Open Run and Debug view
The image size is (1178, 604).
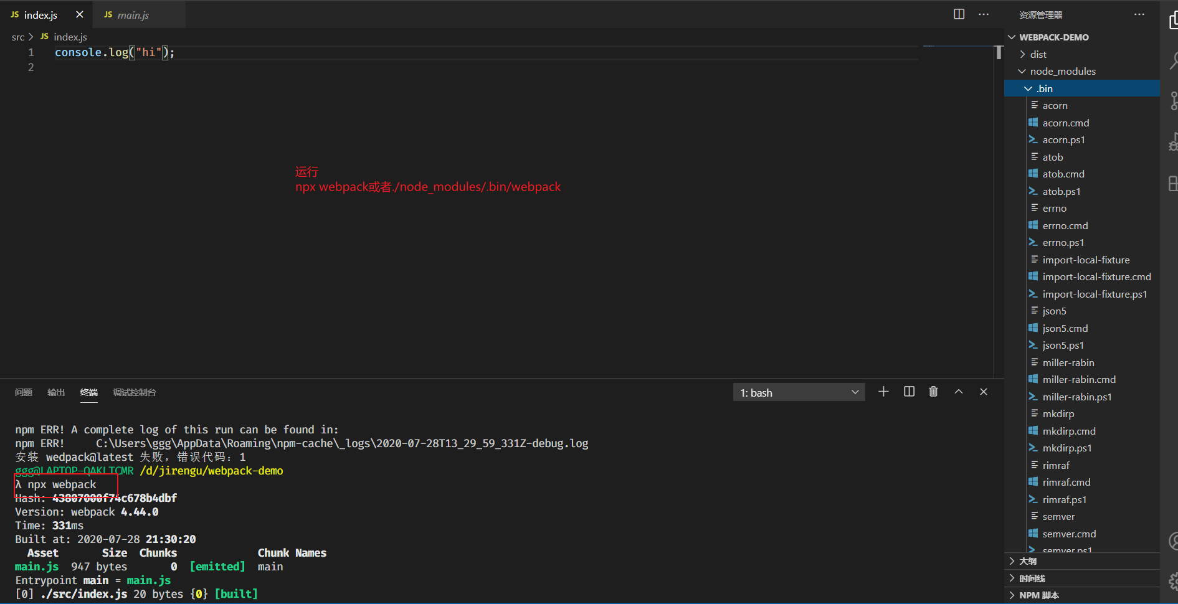1173,142
